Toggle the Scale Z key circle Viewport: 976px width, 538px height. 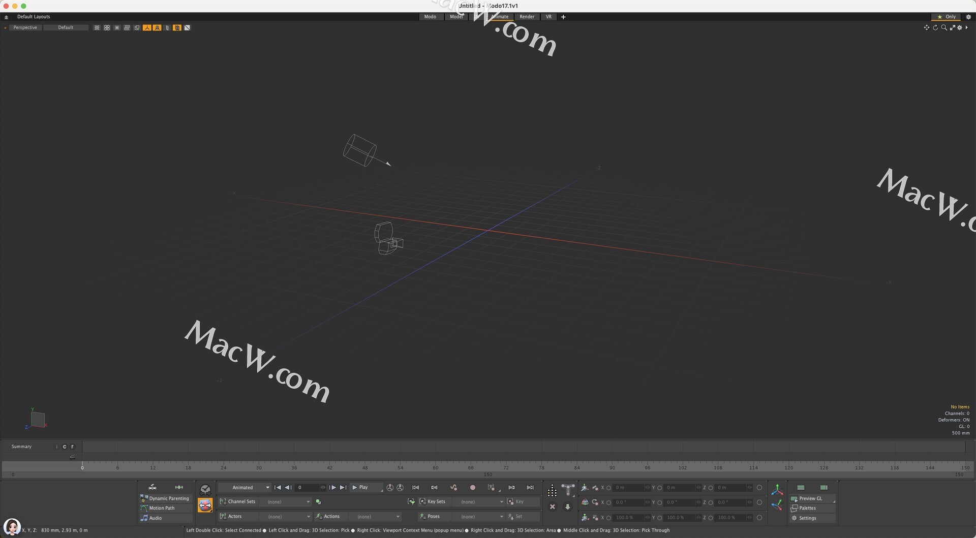711,518
